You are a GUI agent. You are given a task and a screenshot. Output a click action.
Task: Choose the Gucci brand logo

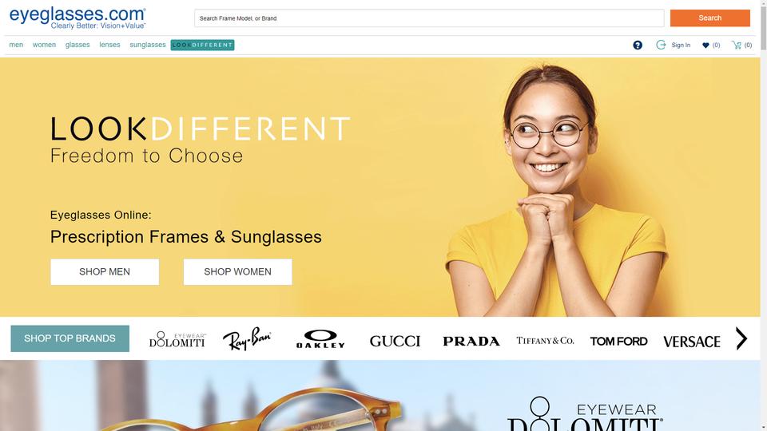(x=395, y=341)
